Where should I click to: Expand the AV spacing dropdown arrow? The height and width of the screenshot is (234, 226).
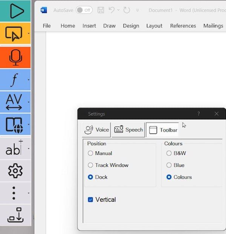pyautogui.click(x=29, y=102)
